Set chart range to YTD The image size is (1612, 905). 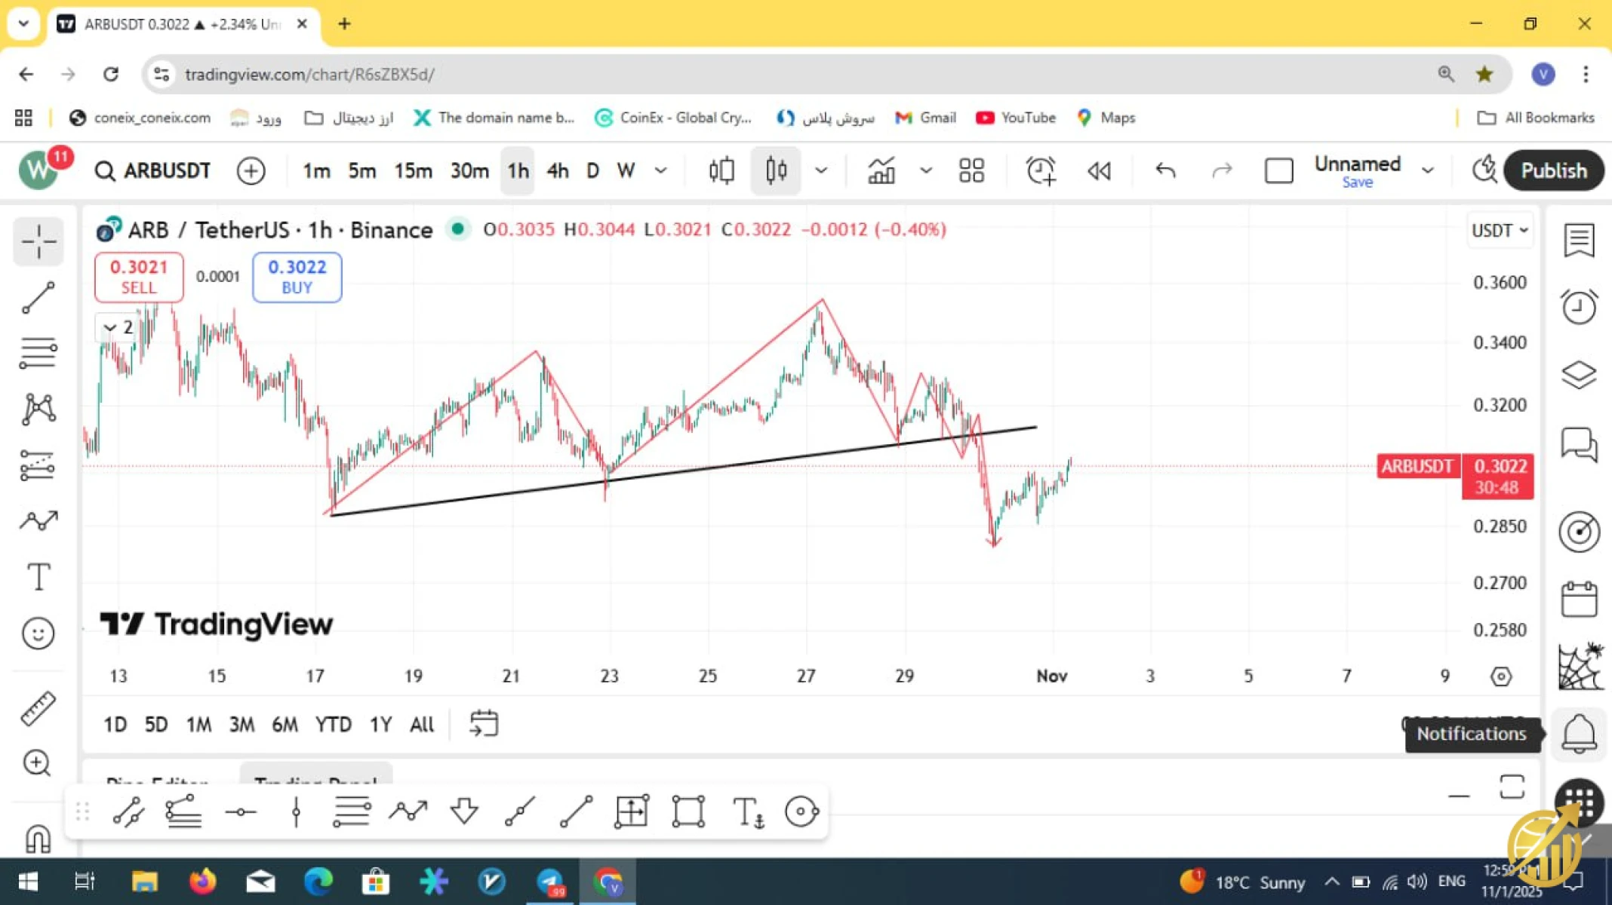pos(333,725)
